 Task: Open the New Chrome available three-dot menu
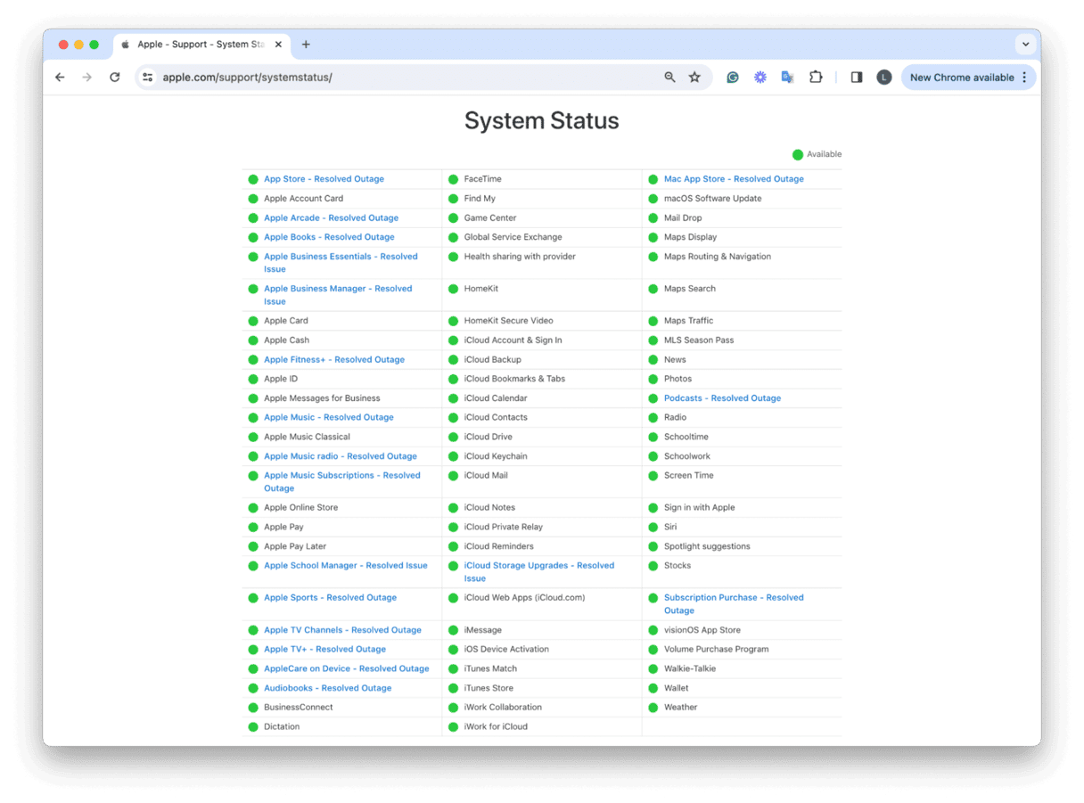1023,78
